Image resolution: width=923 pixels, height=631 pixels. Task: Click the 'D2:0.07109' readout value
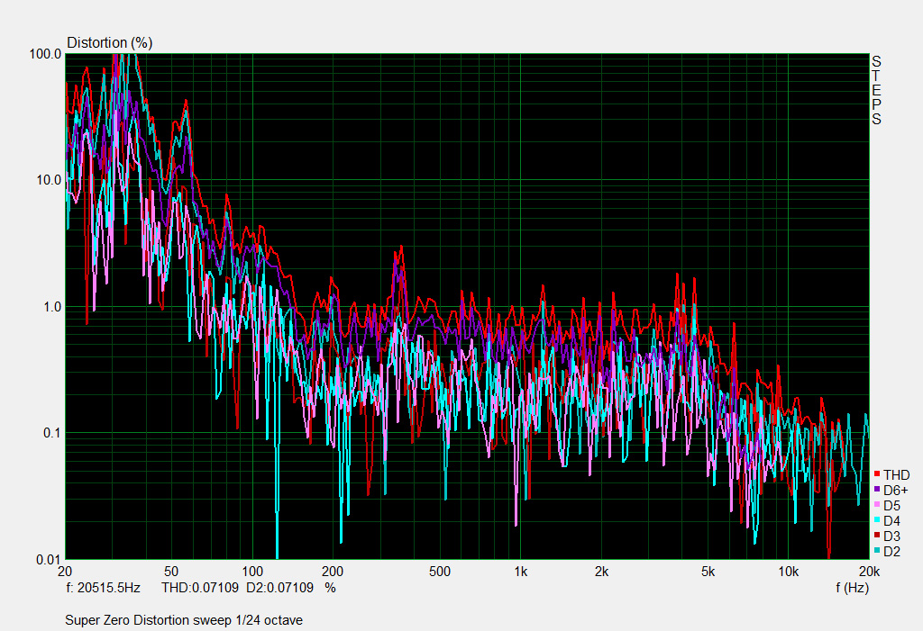point(279,588)
